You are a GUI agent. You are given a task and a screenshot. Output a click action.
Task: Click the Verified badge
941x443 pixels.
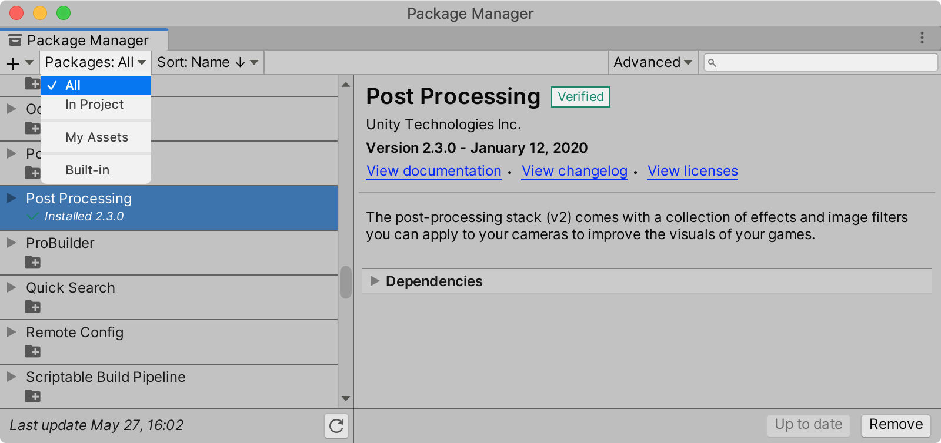[x=580, y=97]
